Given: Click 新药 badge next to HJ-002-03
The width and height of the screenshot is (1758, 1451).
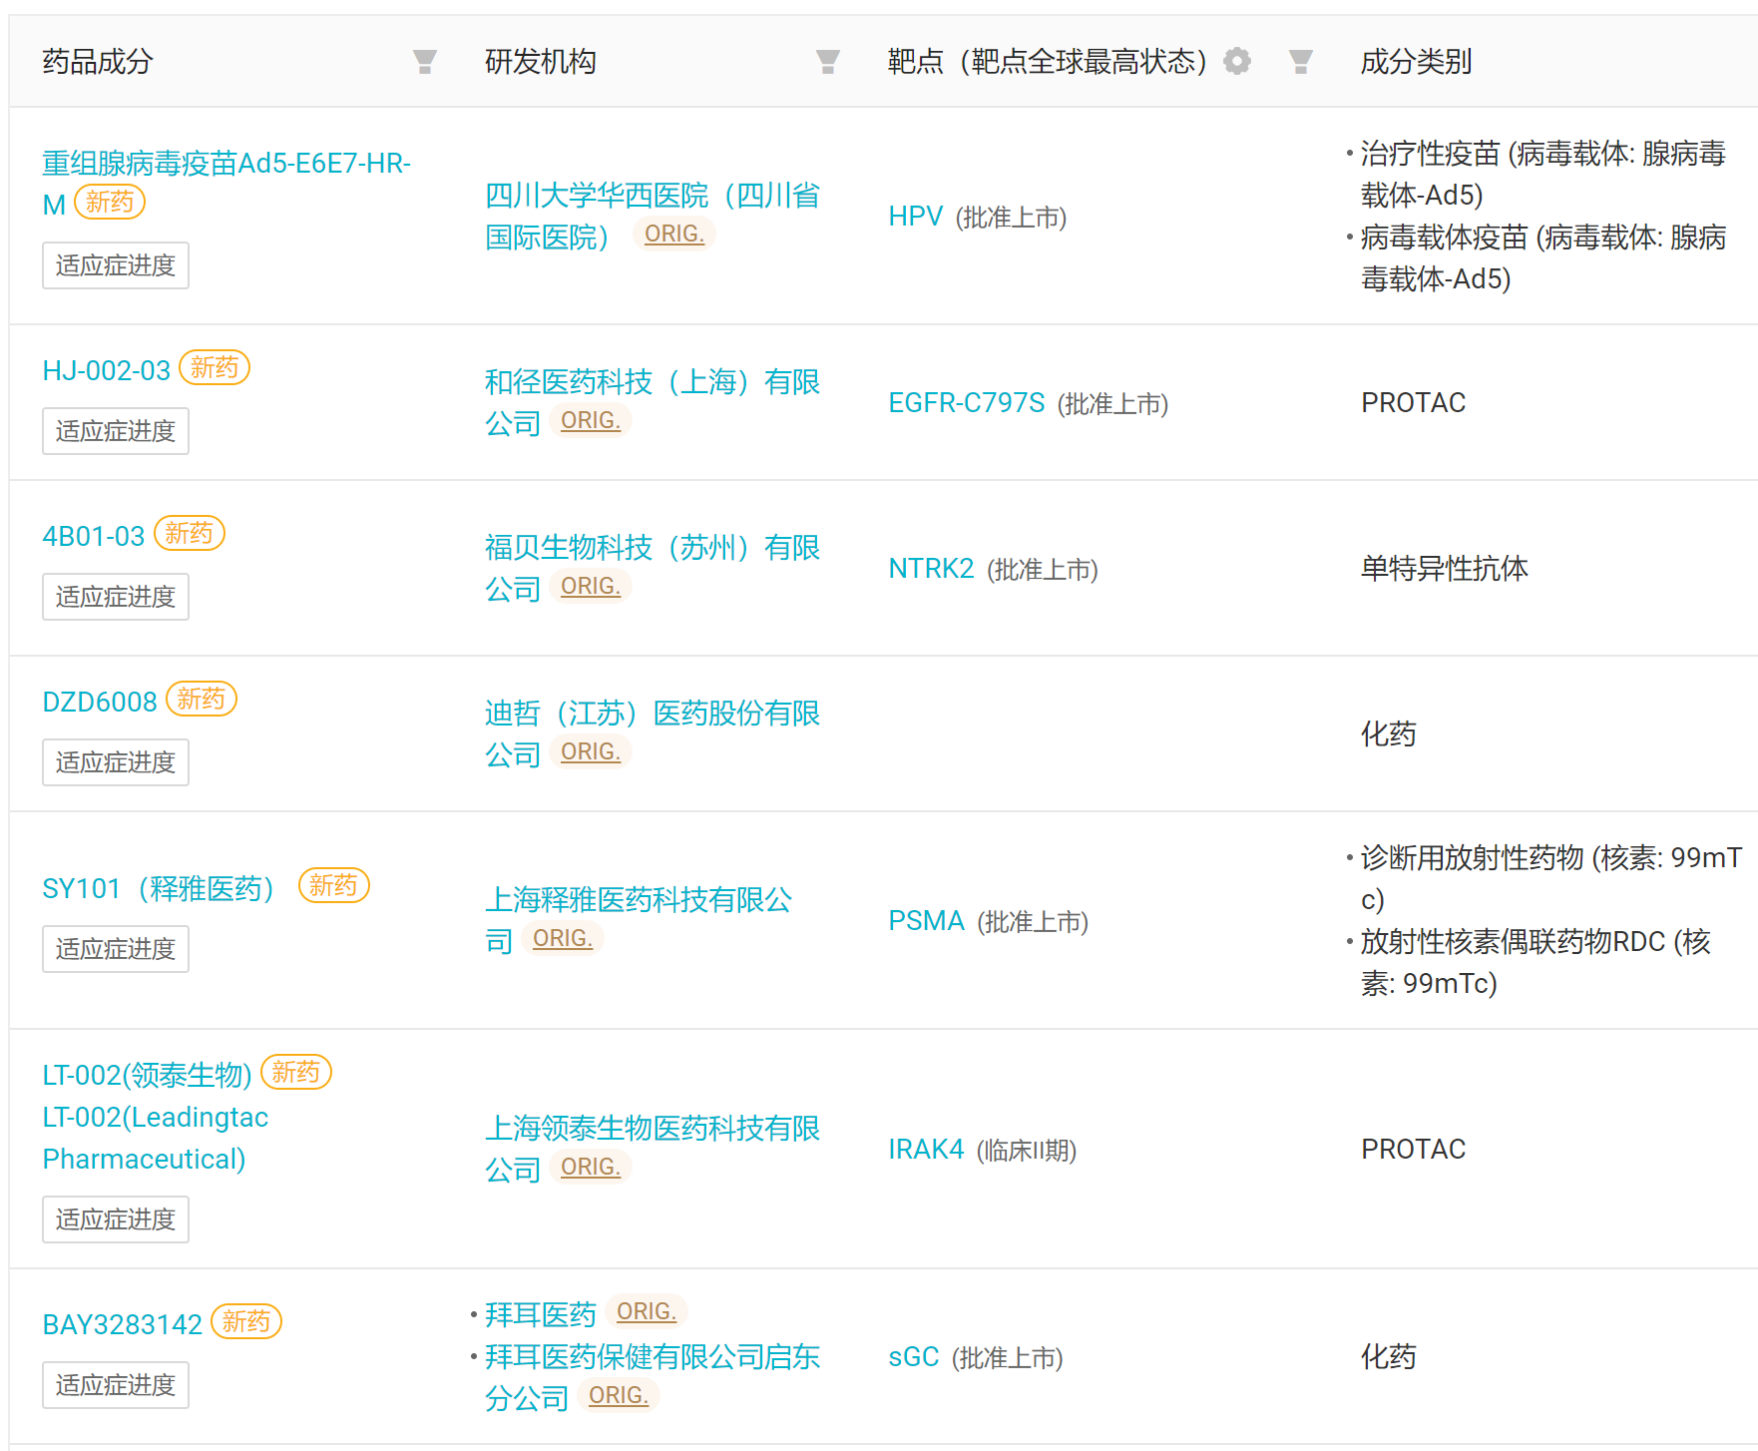Looking at the screenshot, I should 215,368.
